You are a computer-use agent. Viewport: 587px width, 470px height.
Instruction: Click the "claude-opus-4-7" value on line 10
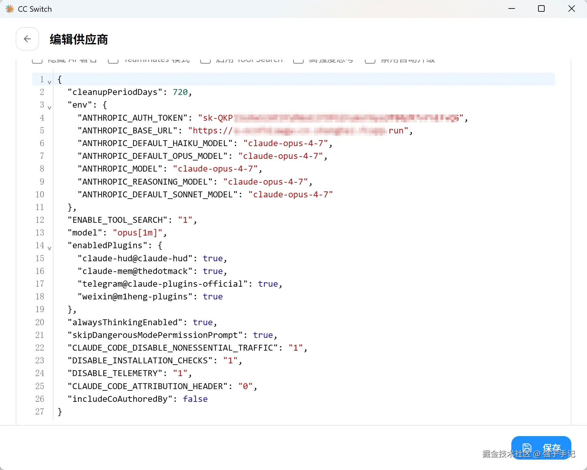click(291, 195)
